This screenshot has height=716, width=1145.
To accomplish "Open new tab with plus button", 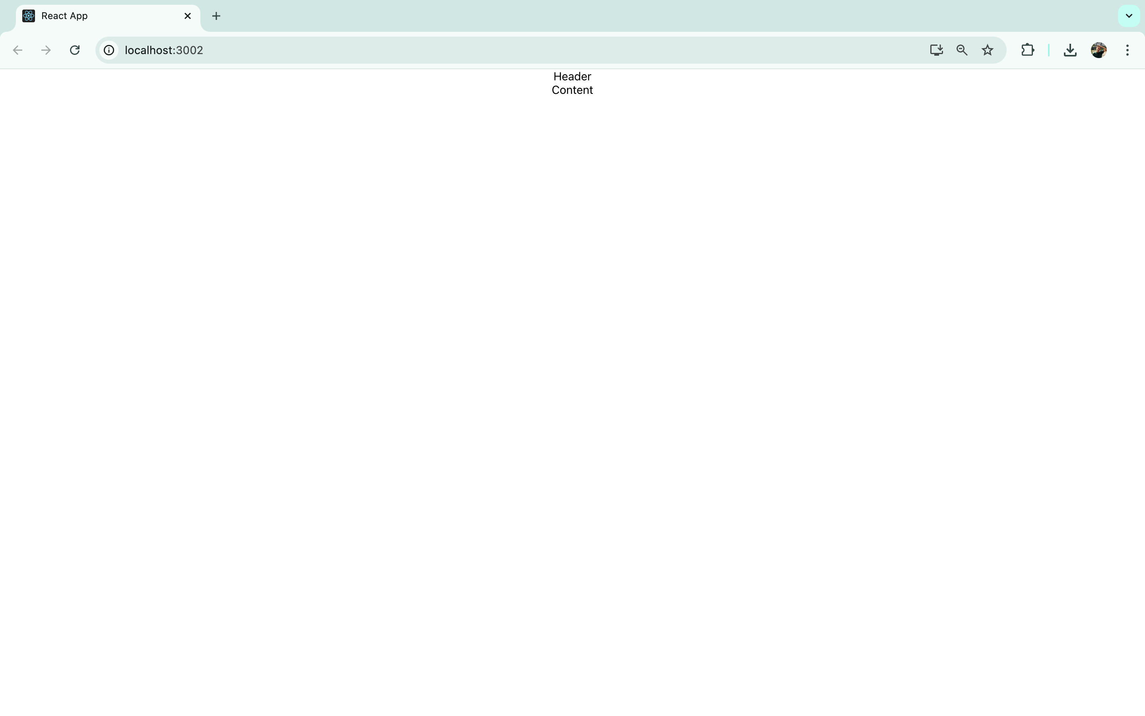I will 216,16.
